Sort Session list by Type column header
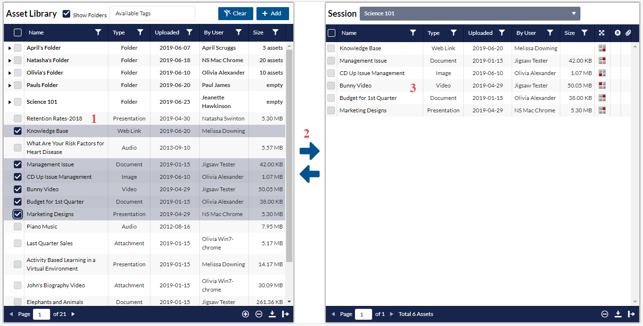This screenshot has height=326, width=643. tap(433, 33)
